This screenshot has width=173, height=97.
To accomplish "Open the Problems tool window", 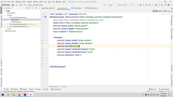I will tap(14, 89).
